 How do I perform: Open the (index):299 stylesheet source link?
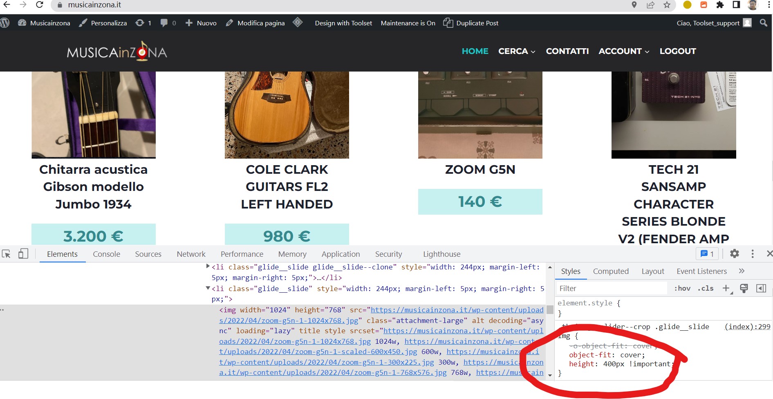[747, 327]
